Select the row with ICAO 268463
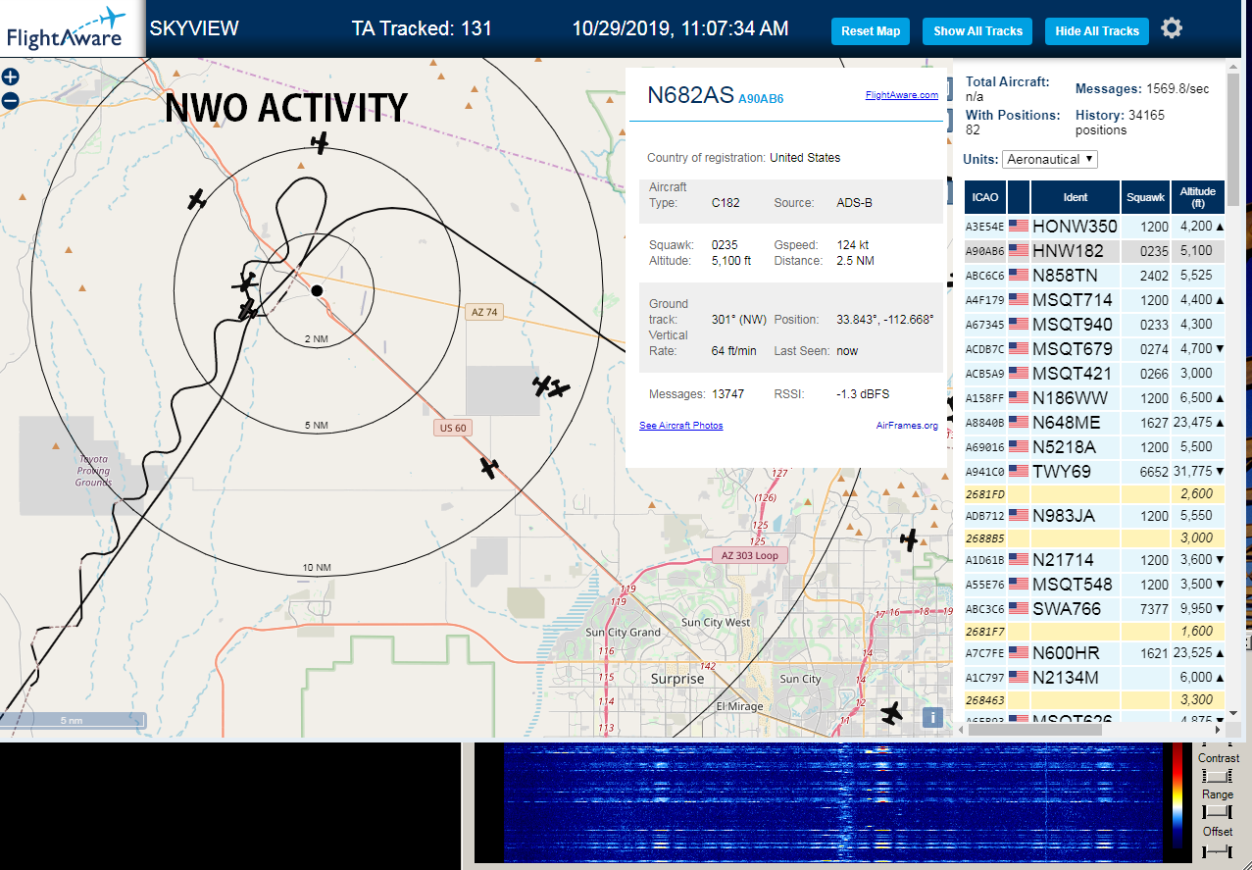The height and width of the screenshot is (870, 1252). (1094, 700)
